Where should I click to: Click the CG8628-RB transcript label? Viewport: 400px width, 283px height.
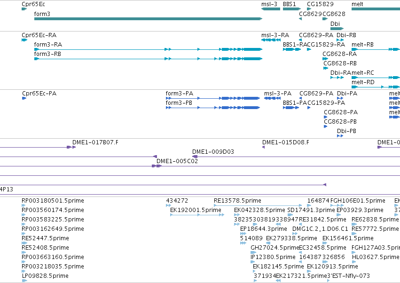tap(340, 63)
